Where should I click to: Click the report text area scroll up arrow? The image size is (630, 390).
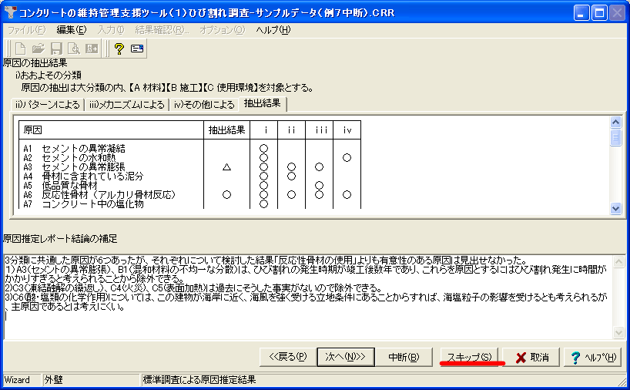tap(618, 262)
